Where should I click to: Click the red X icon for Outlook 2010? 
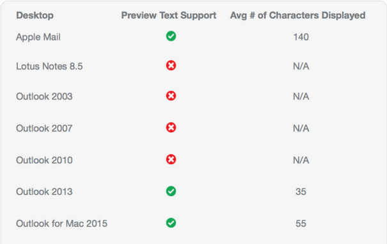click(171, 159)
